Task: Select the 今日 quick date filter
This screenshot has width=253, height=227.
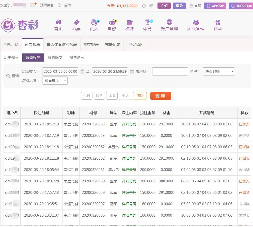Action: coord(87,96)
